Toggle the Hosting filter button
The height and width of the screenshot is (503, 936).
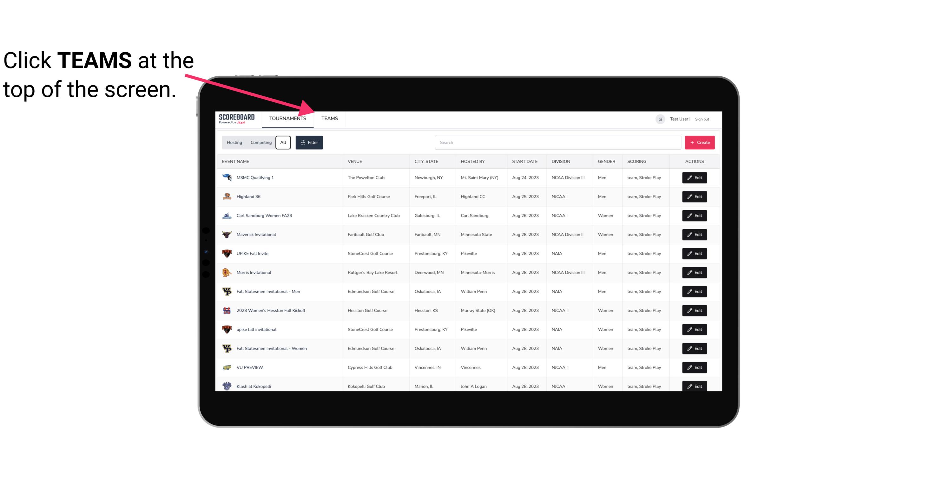coord(234,143)
